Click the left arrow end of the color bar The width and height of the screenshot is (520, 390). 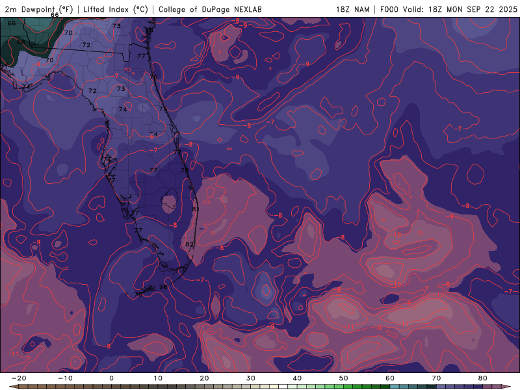(x=13, y=387)
